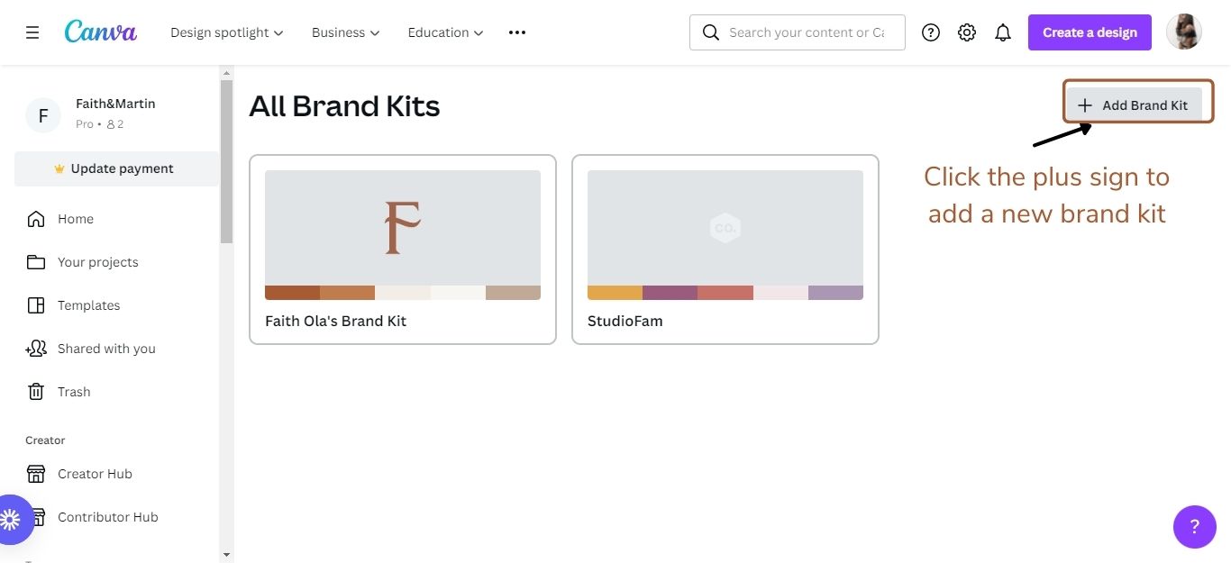The image size is (1231, 563).
Task: Click the Templates layout icon
Action: coord(36,305)
